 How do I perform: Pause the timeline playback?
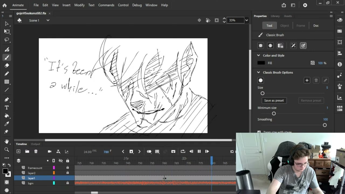pos(199,151)
